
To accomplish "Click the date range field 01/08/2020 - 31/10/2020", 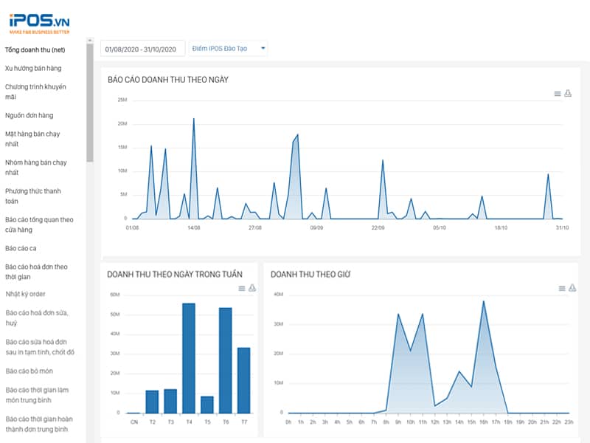I will point(142,49).
